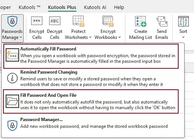Select the Encrypt Cells asterisk icon

point(37,21)
